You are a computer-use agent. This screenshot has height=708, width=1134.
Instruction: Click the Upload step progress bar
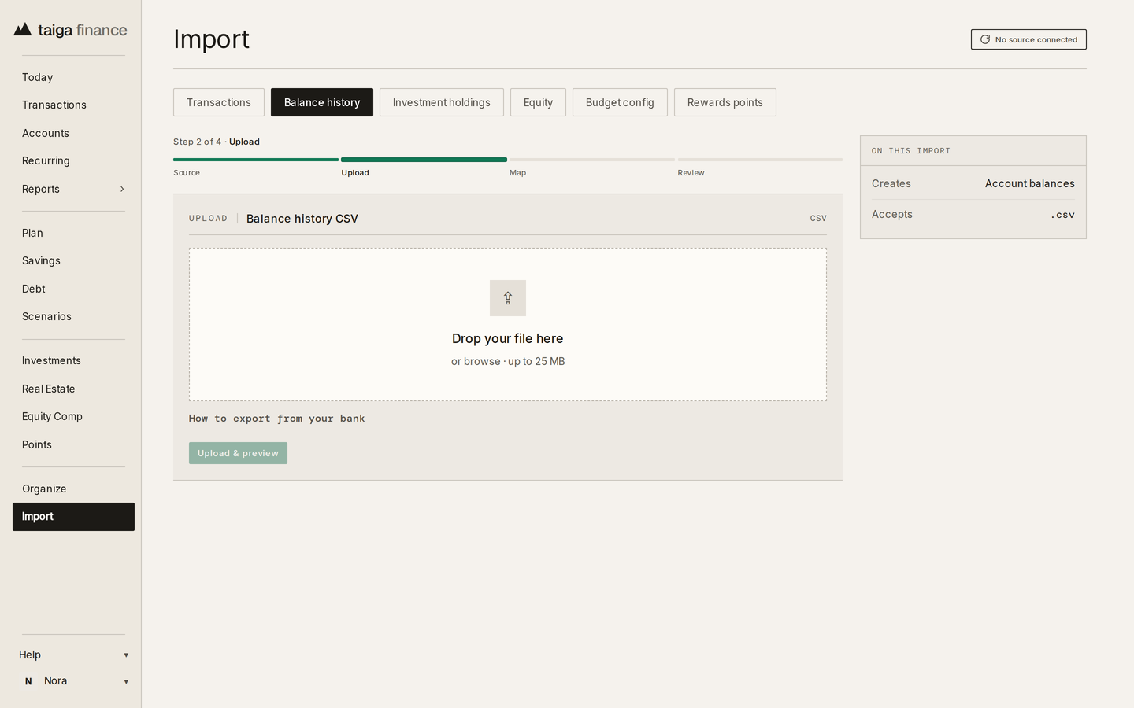(x=424, y=160)
